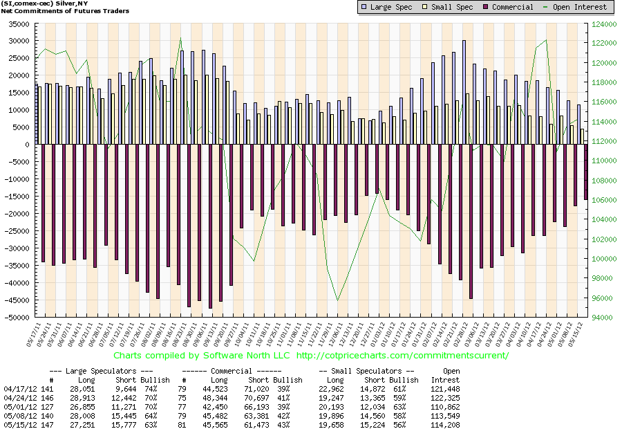Screen dimensions: 622x429
Task: Click the 02/28/12 date label on the axis
Action: tap(460, 334)
